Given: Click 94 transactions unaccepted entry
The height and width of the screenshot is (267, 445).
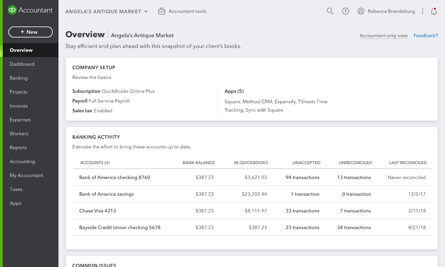Looking at the screenshot, I should (x=302, y=177).
